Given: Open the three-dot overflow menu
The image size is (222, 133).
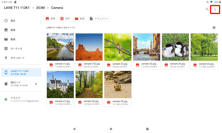Looking at the screenshot, I should (215, 9).
